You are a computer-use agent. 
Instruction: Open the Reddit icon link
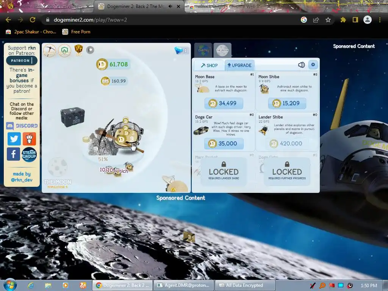point(30,139)
